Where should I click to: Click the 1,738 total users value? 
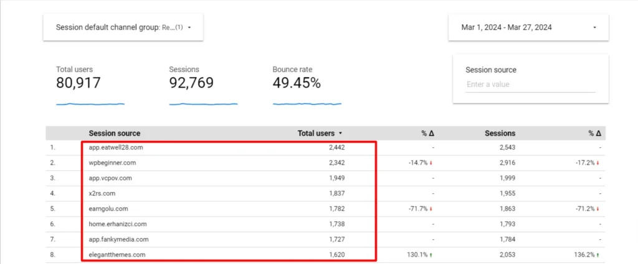click(337, 224)
